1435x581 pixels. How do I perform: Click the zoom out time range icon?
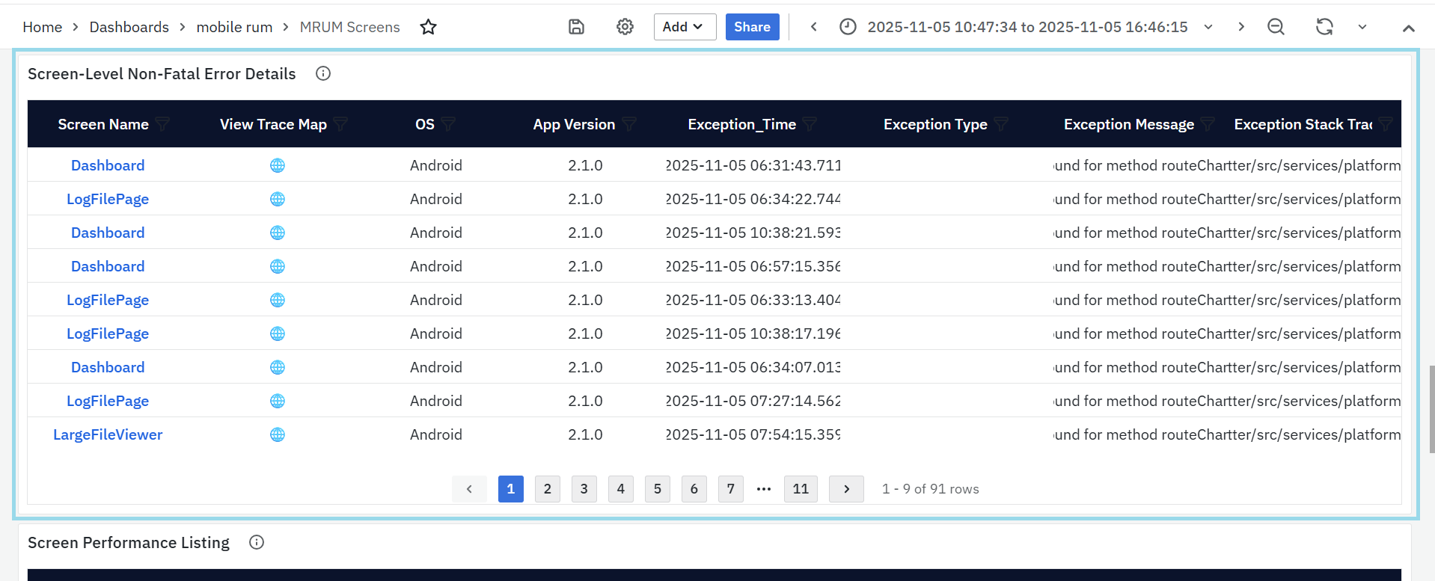click(x=1276, y=27)
